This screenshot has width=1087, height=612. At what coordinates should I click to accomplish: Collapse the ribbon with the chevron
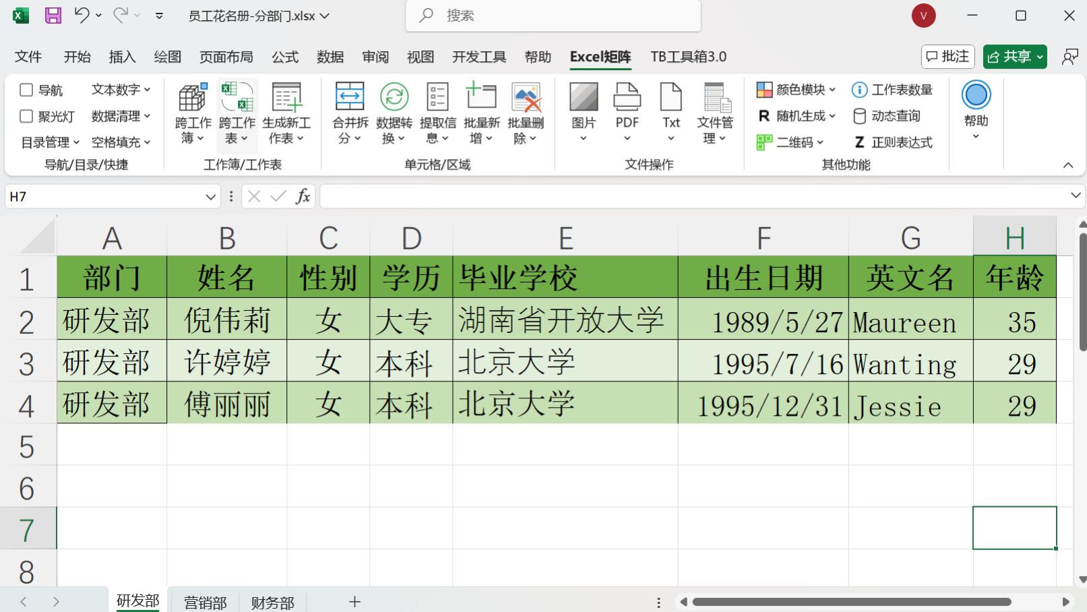click(x=1067, y=164)
